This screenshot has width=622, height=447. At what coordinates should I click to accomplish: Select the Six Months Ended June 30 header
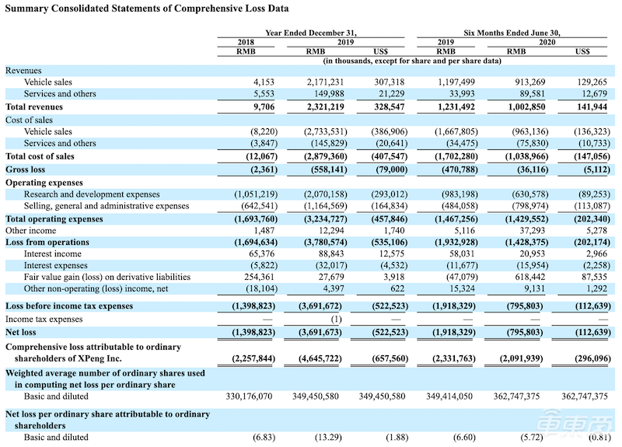(512, 33)
